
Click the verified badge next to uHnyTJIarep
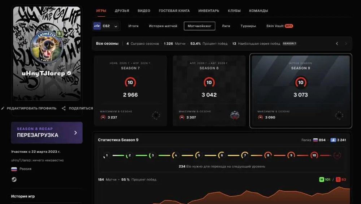[69, 73]
